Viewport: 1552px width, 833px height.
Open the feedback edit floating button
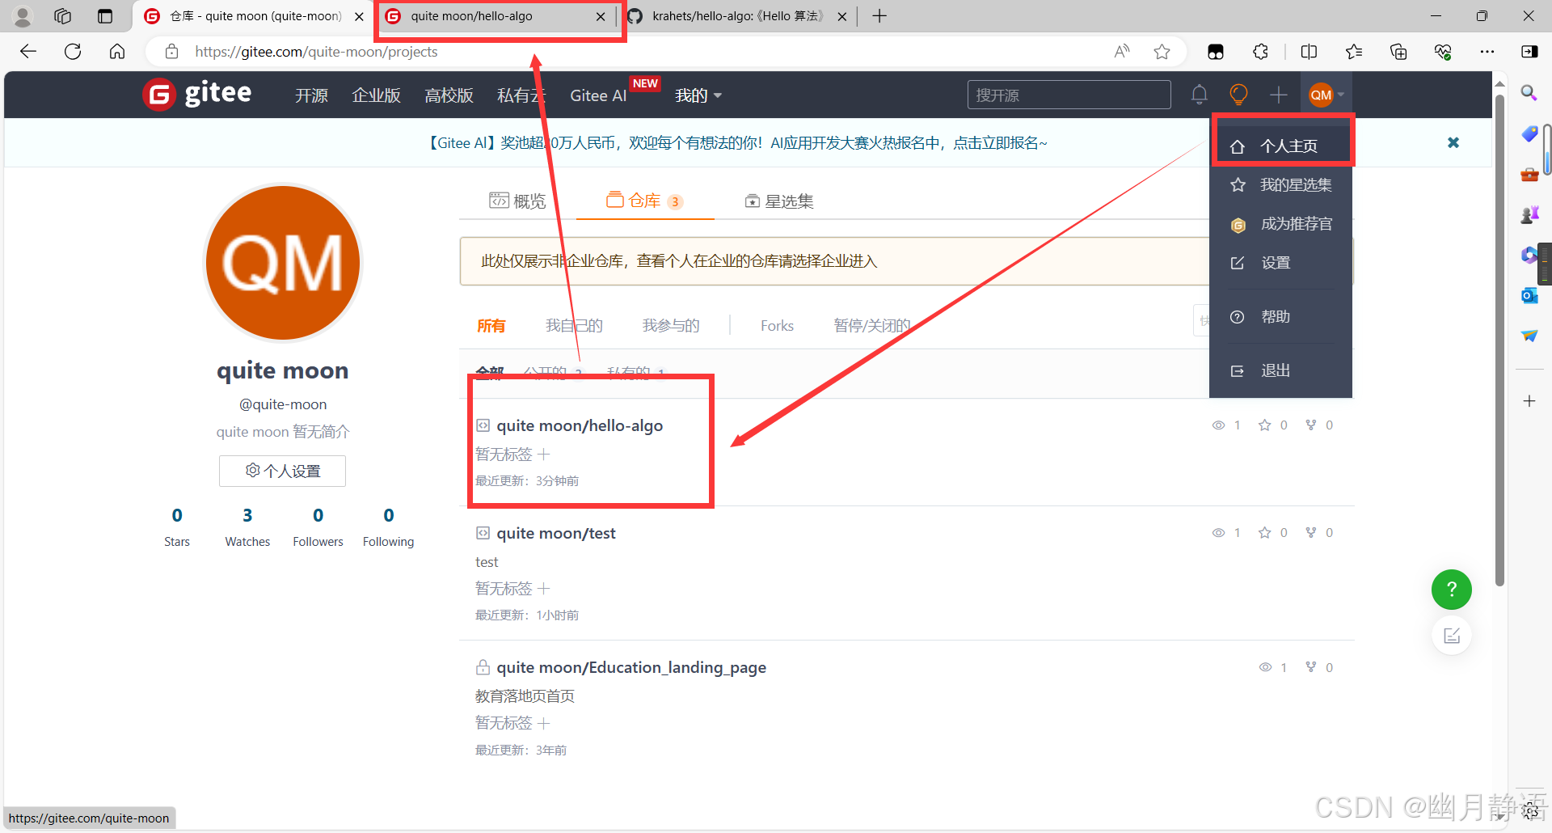pyautogui.click(x=1452, y=636)
